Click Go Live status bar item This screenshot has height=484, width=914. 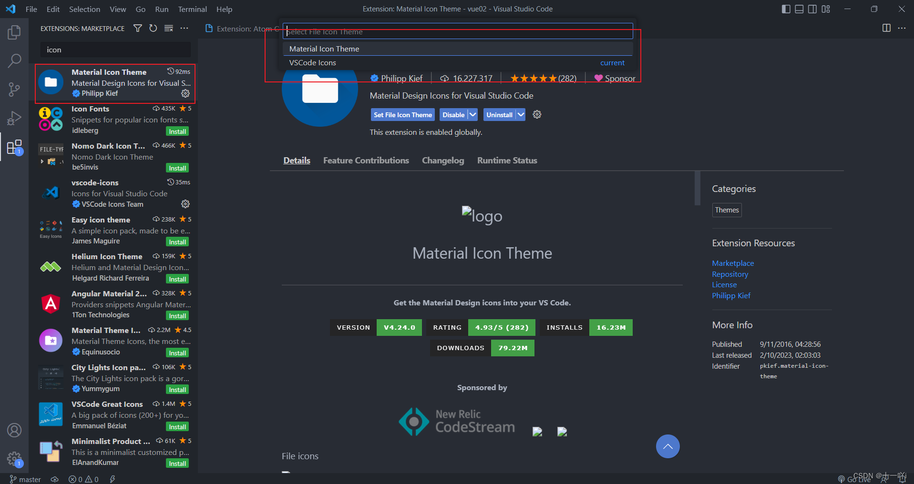854,479
